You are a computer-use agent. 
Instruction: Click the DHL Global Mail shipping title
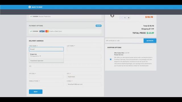click(119, 53)
